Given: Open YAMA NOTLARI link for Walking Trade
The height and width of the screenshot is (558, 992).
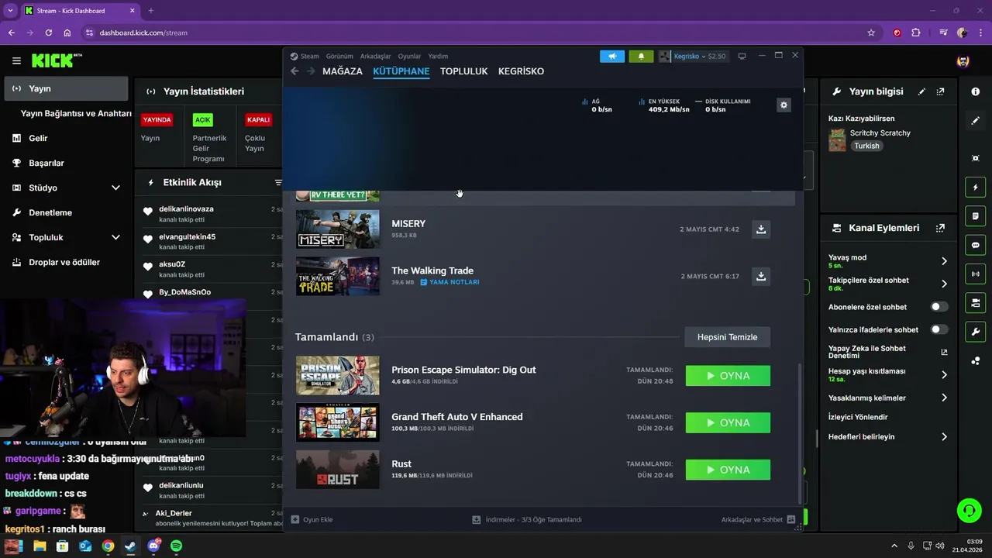Looking at the screenshot, I should point(449,282).
